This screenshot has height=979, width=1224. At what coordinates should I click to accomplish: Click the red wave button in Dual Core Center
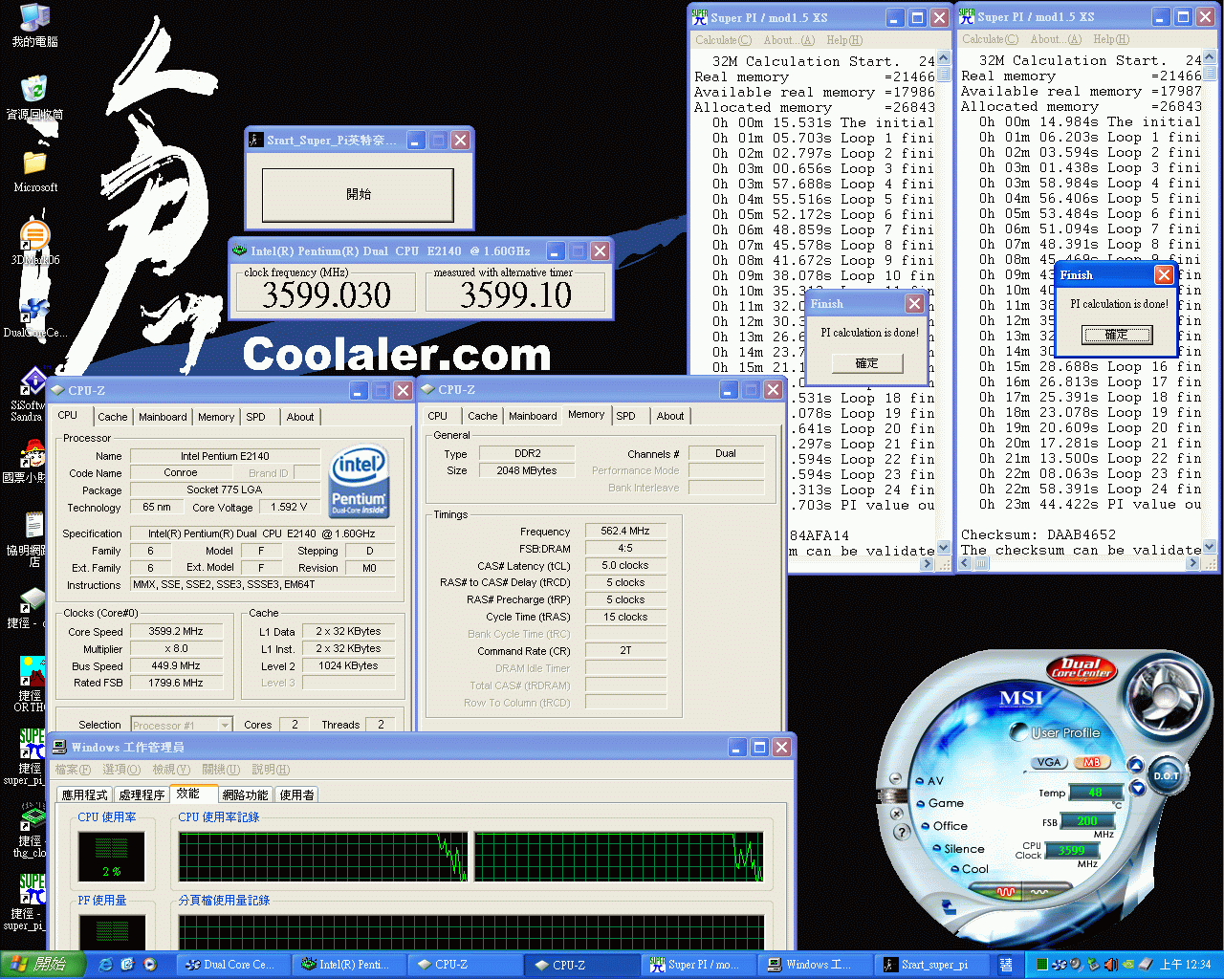[1006, 891]
